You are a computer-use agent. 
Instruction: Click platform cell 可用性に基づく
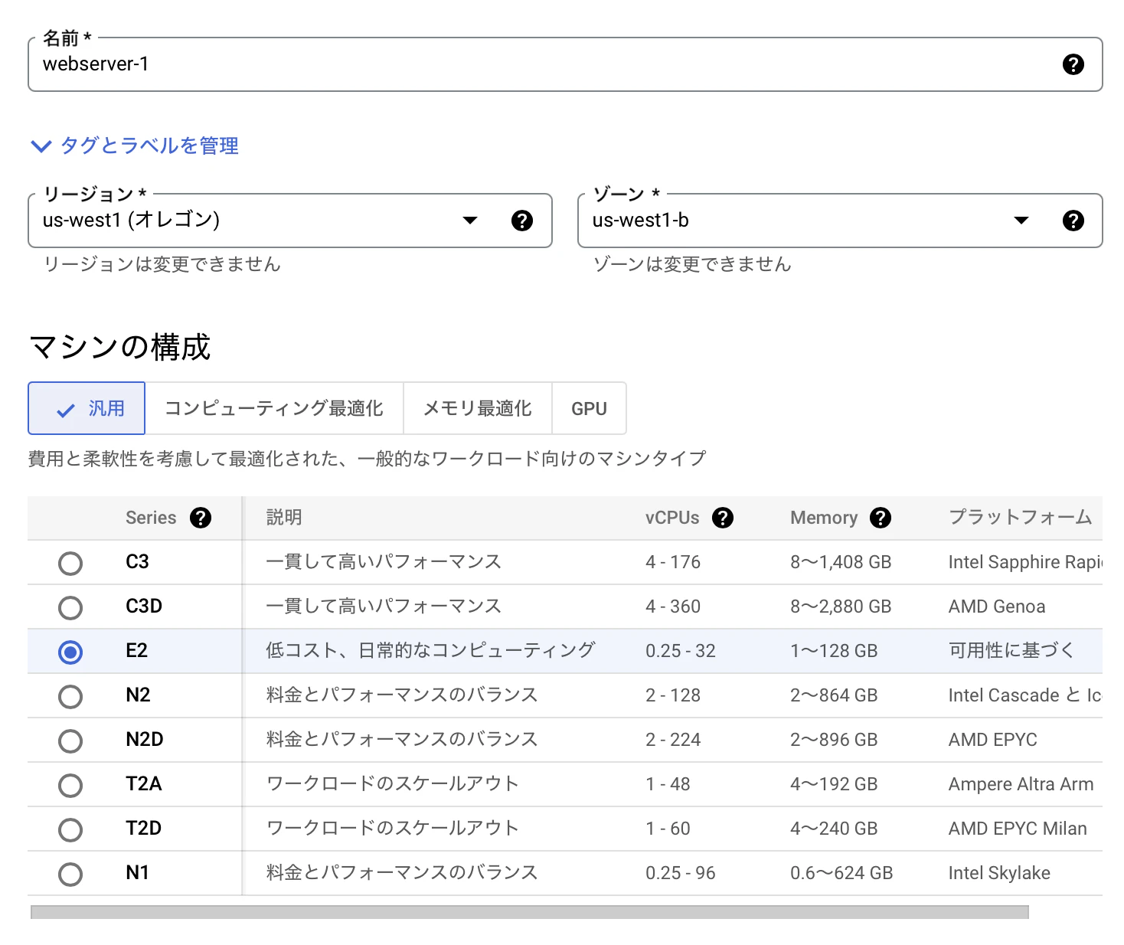(1012, 651)
